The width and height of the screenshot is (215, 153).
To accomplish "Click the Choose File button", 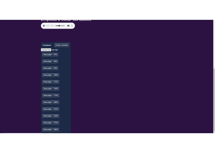I will [x=46, y=50].
